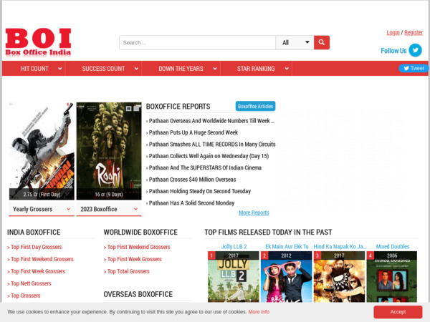Viewport: 430px width, 322px height.
Task: Accept the cookies notice
Action: [398, 312]
